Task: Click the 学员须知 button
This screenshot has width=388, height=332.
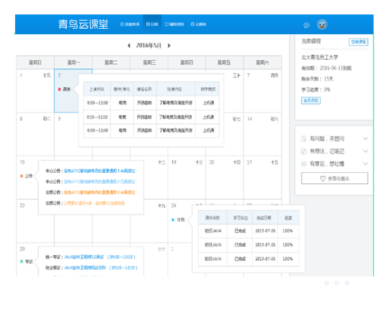Action: coord(311,101)
